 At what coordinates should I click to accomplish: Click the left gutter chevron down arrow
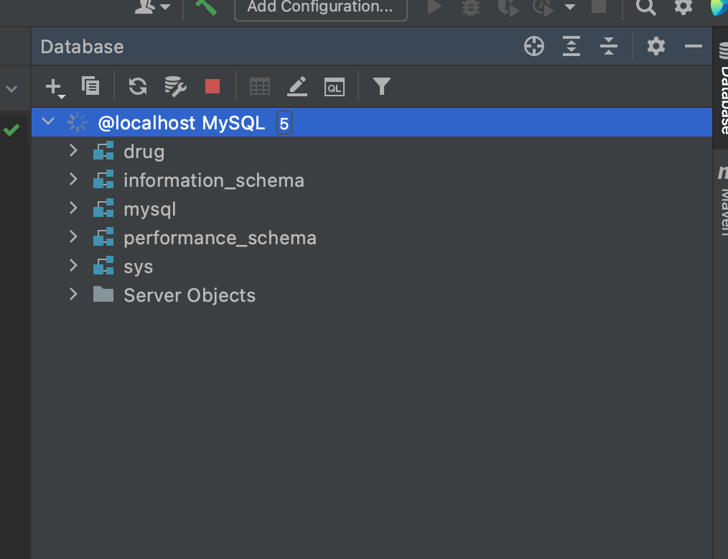click(12, 88)
